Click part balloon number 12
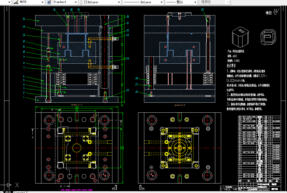Image resolution: width=287 pixels, height=193 pixels. click(24, 41)
